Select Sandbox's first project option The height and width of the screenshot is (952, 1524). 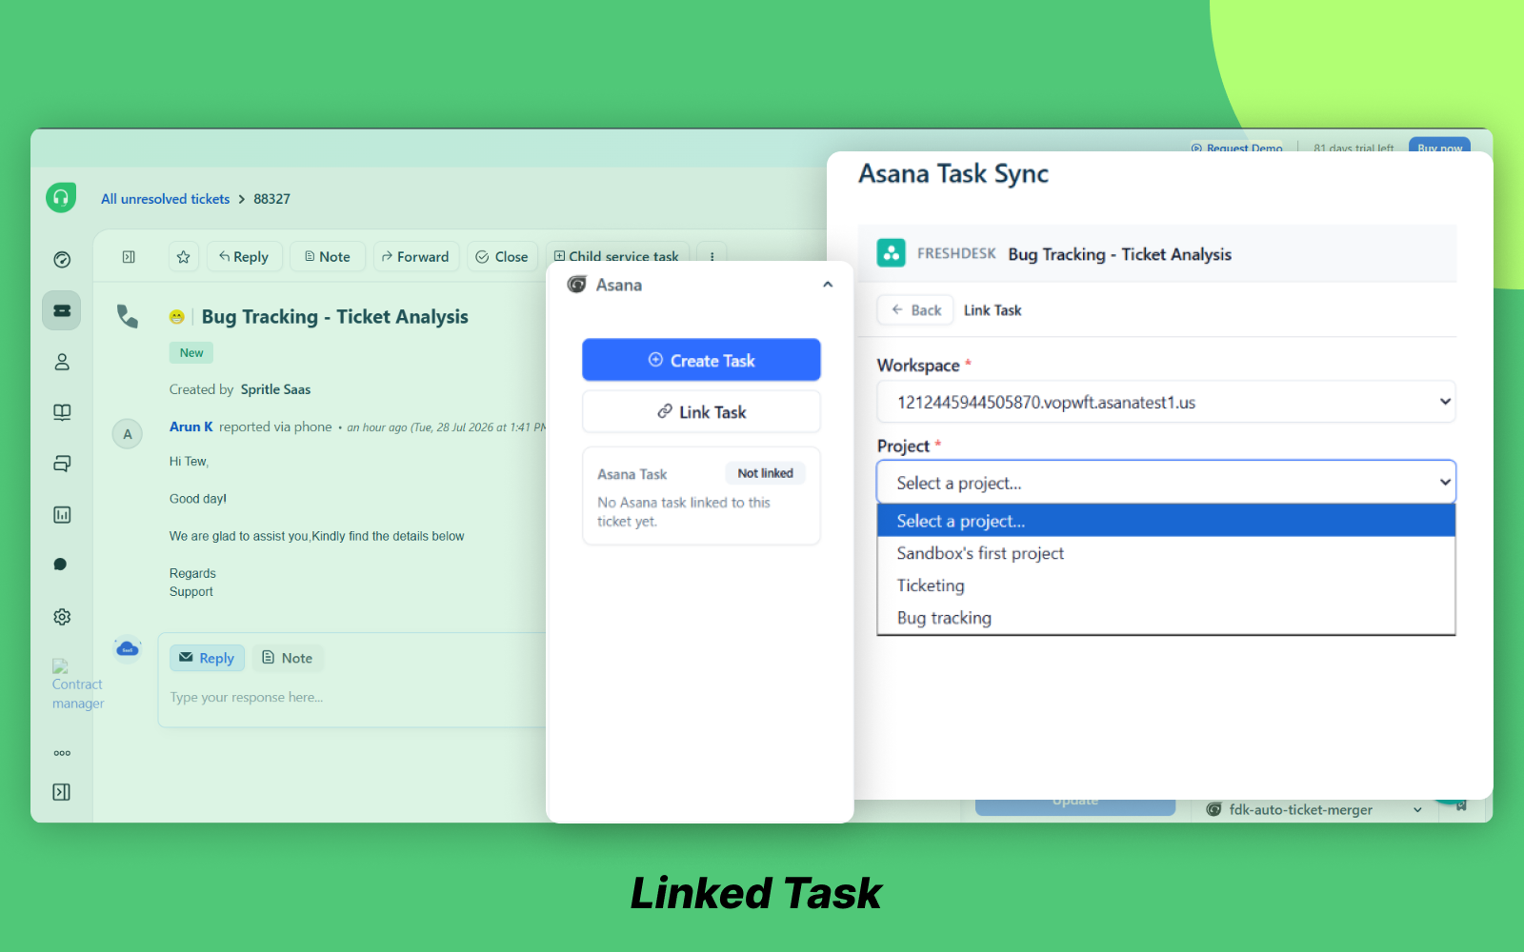pos(1166,553)
